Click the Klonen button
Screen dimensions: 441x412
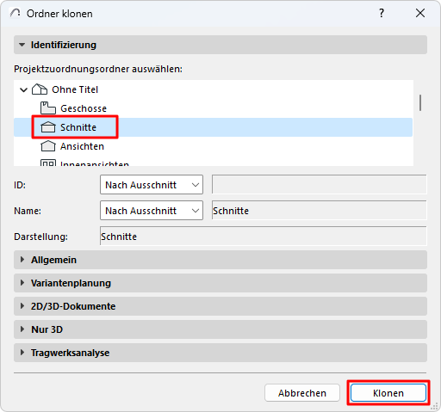tap(388, 393)
